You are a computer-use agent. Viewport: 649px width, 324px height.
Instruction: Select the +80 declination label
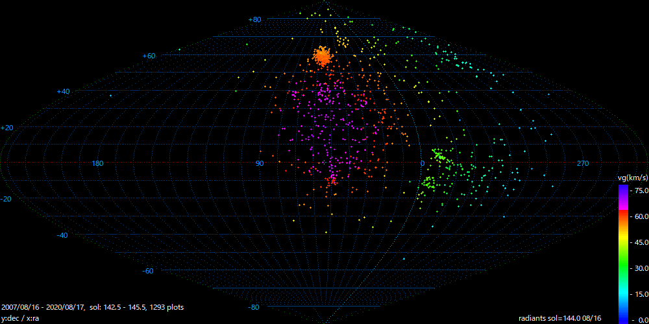tap(254, 19)
